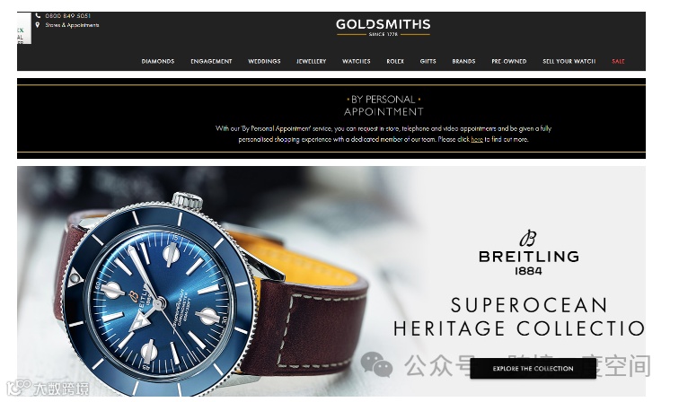The image size is (679, 402).
Task: Click the By Personal Appointment heading
Action: pyautogui.click(x=384, y=106)
